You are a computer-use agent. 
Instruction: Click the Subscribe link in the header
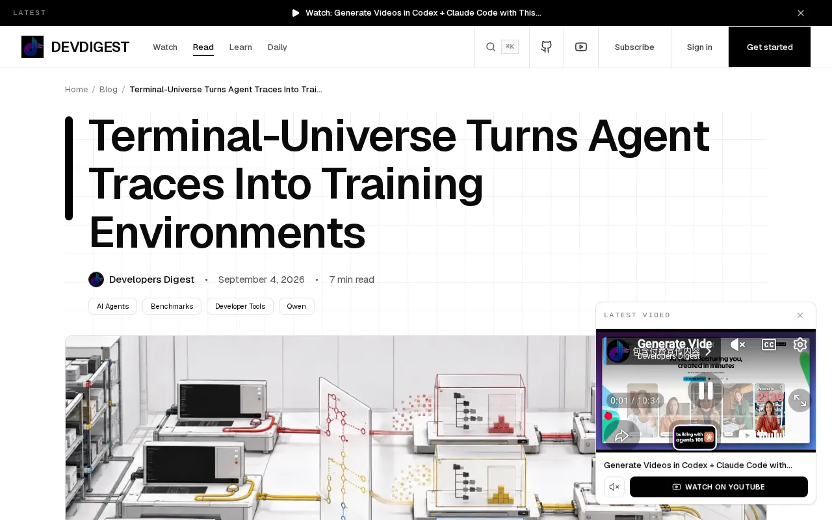634,47
